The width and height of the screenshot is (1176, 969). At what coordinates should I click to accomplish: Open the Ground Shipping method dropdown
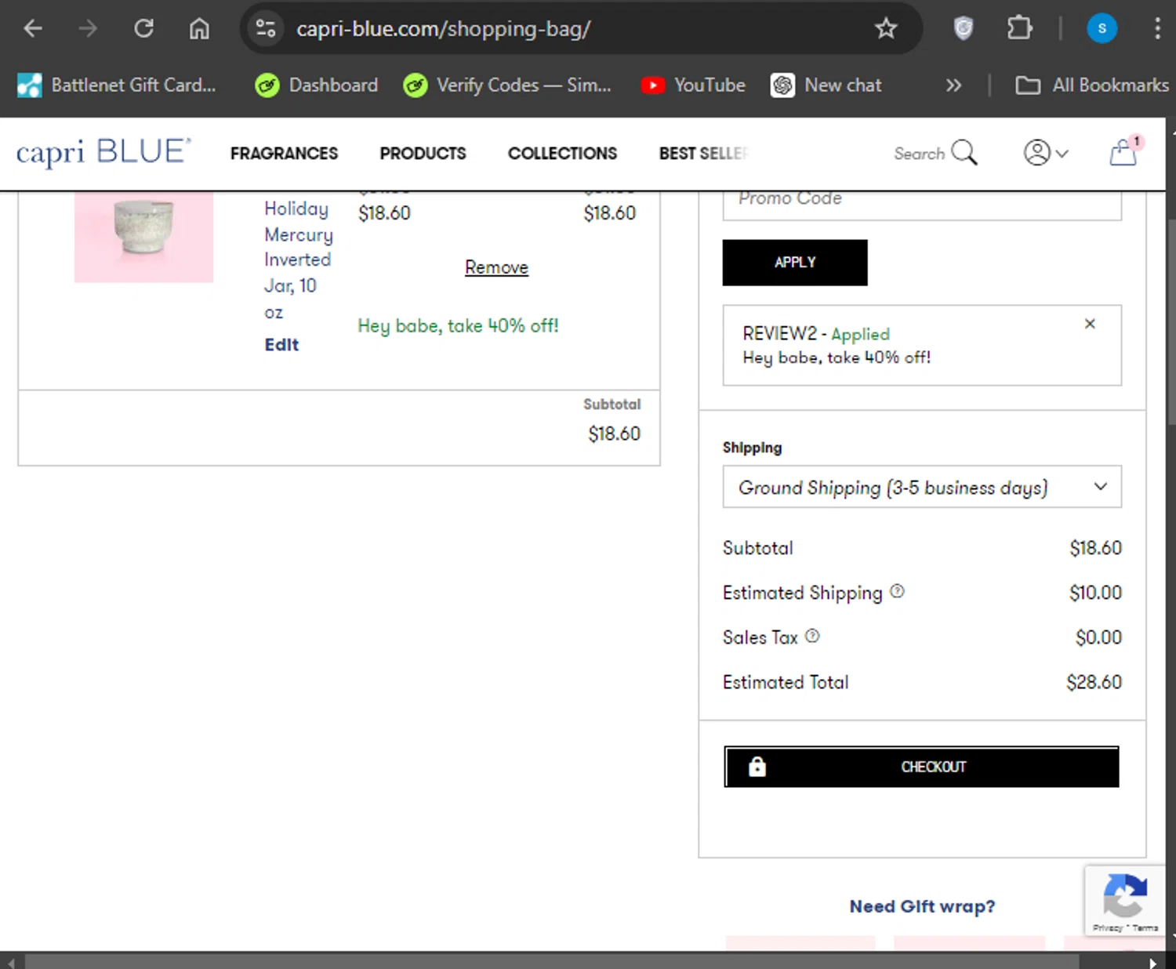(921, 488)
